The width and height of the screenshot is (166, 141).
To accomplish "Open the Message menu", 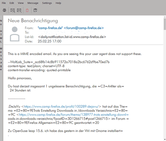I will pyautogui.click(x=33, y=3).
